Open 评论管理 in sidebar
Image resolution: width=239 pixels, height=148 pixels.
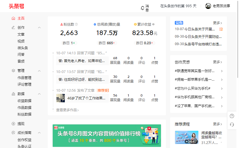coord(24,84)
